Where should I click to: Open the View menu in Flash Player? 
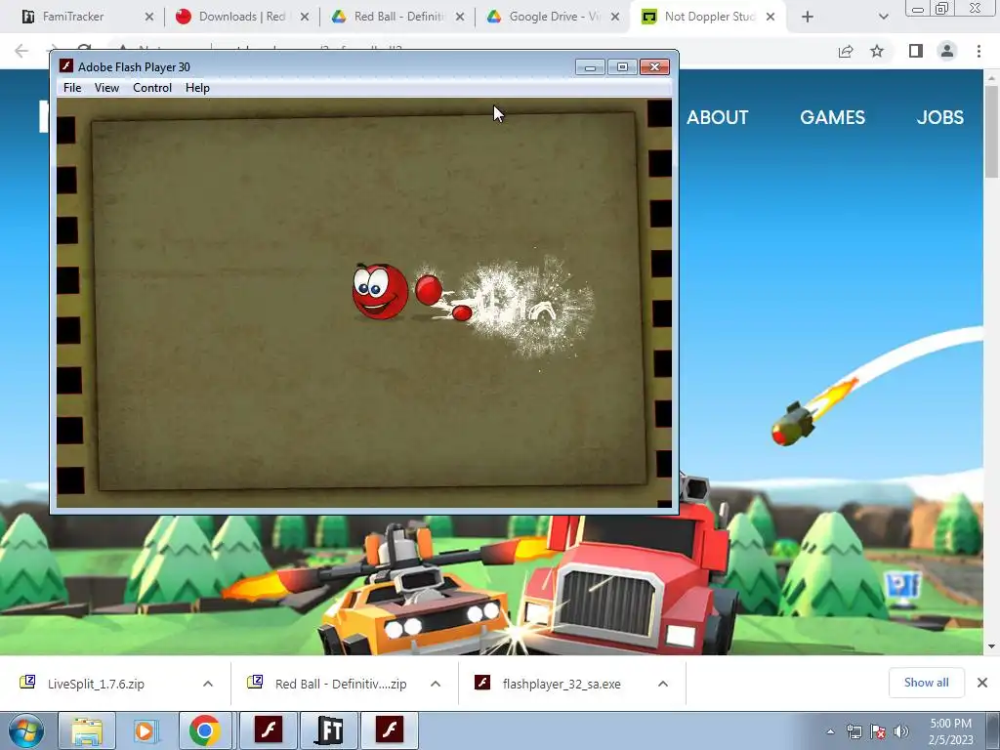(x=106, y=87)
